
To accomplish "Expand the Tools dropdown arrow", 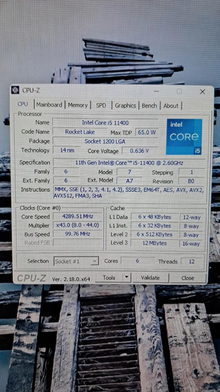I will tap(127, 278).
